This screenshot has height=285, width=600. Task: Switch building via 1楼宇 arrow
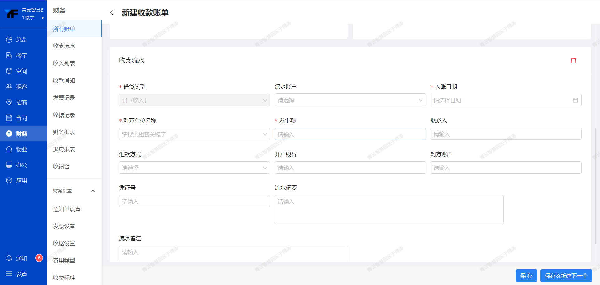(x=42, y=18)
